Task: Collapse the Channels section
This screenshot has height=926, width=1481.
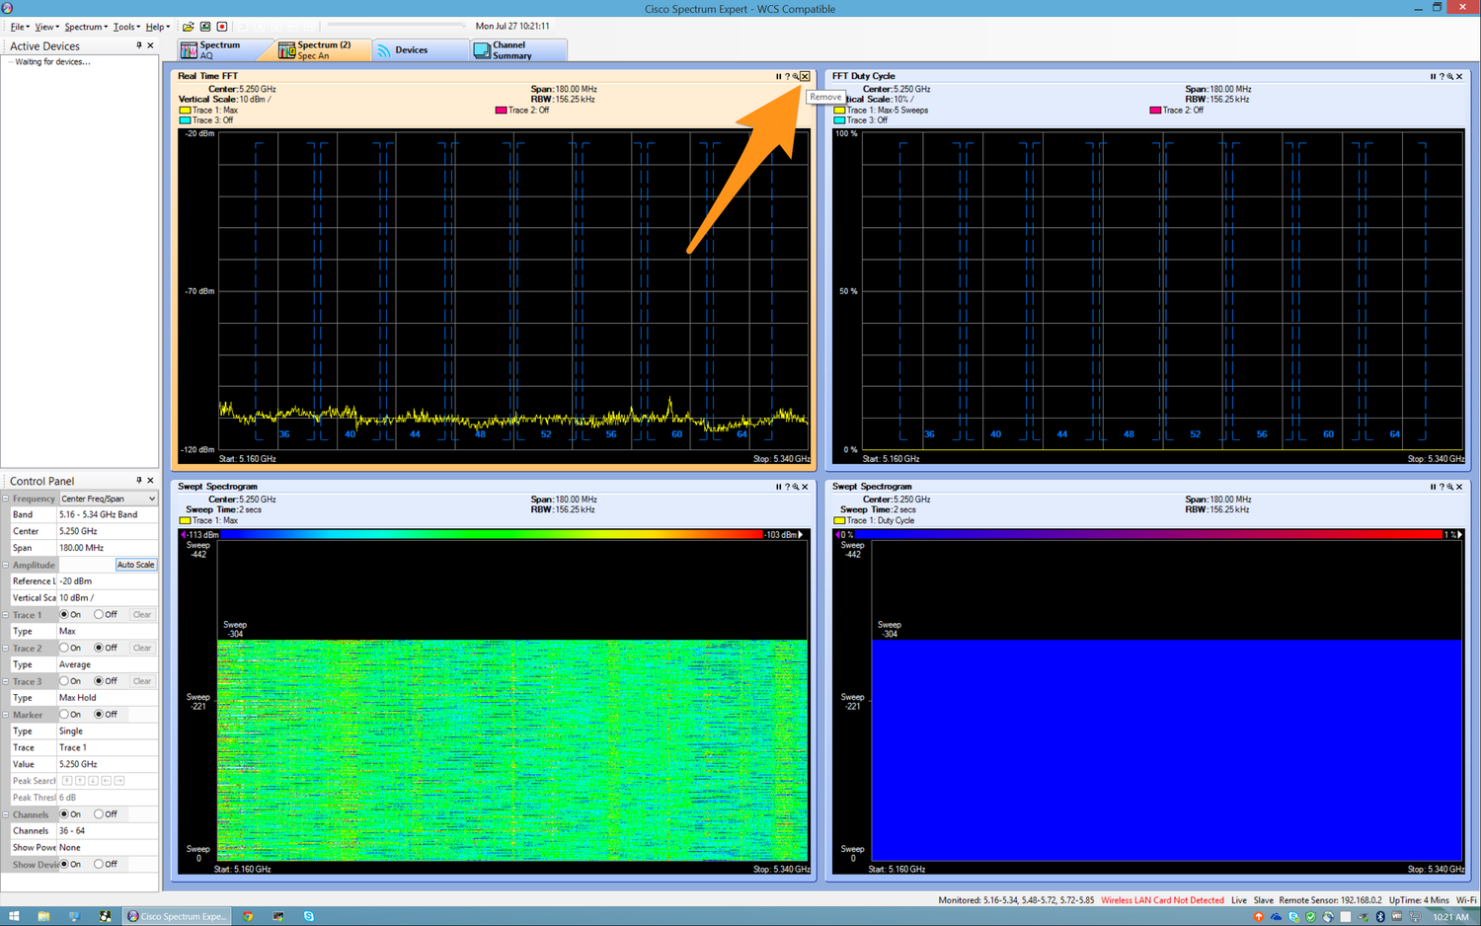Action: tap(6, 814)
